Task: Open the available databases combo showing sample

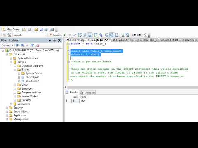Action: pyautogui.click(x=30, y=35)
